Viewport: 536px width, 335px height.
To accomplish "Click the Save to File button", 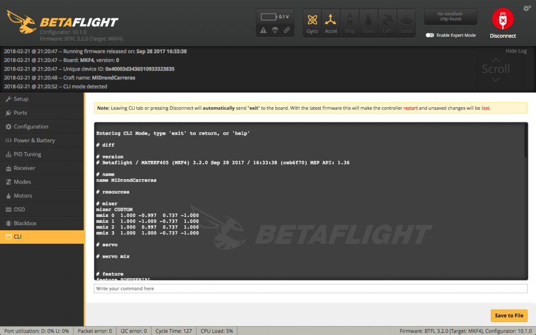I will 509,315.
